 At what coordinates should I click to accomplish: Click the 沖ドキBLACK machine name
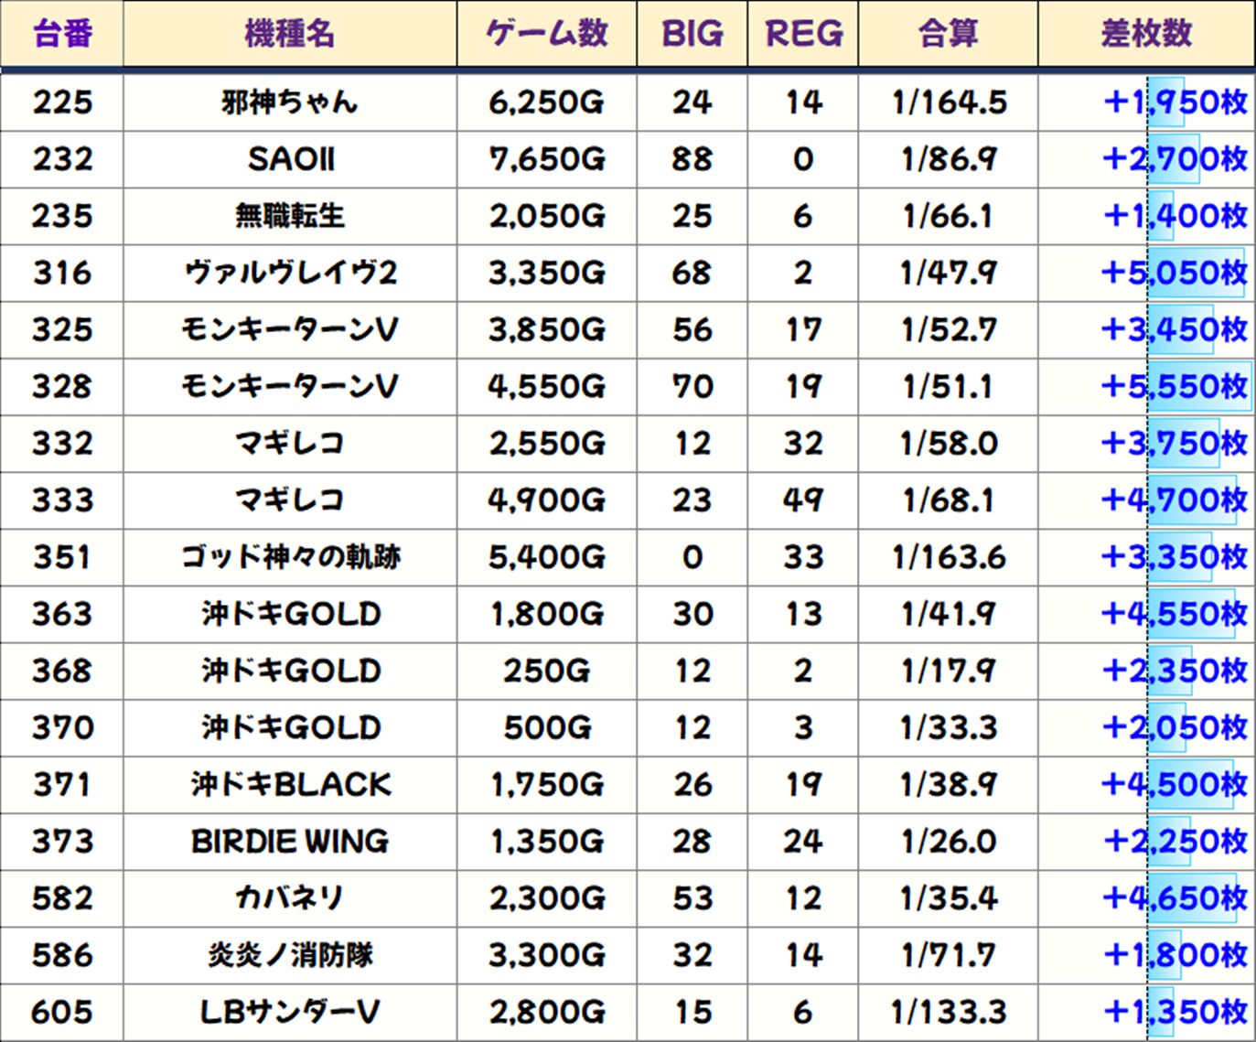tap(290, 785)
